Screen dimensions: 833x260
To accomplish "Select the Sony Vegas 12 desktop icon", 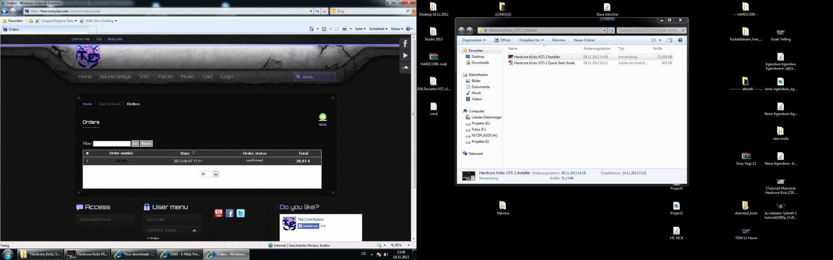I will [x=746, y=158].
